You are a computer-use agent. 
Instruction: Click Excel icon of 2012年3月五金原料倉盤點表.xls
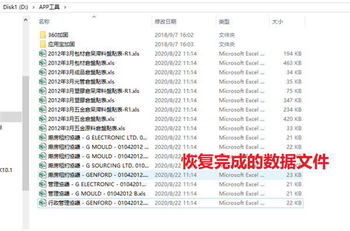[x=43, y=128]
